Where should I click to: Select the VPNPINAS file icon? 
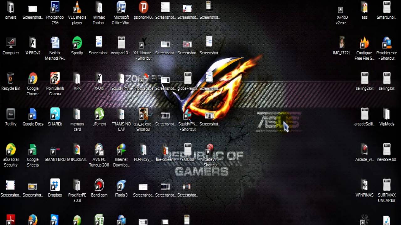(364, 185)
